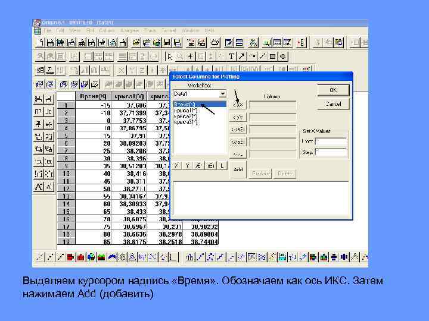This screenshot has height=321, width=429.
Task: Select the magnifier Zoom tool
Action: point(180,56)
